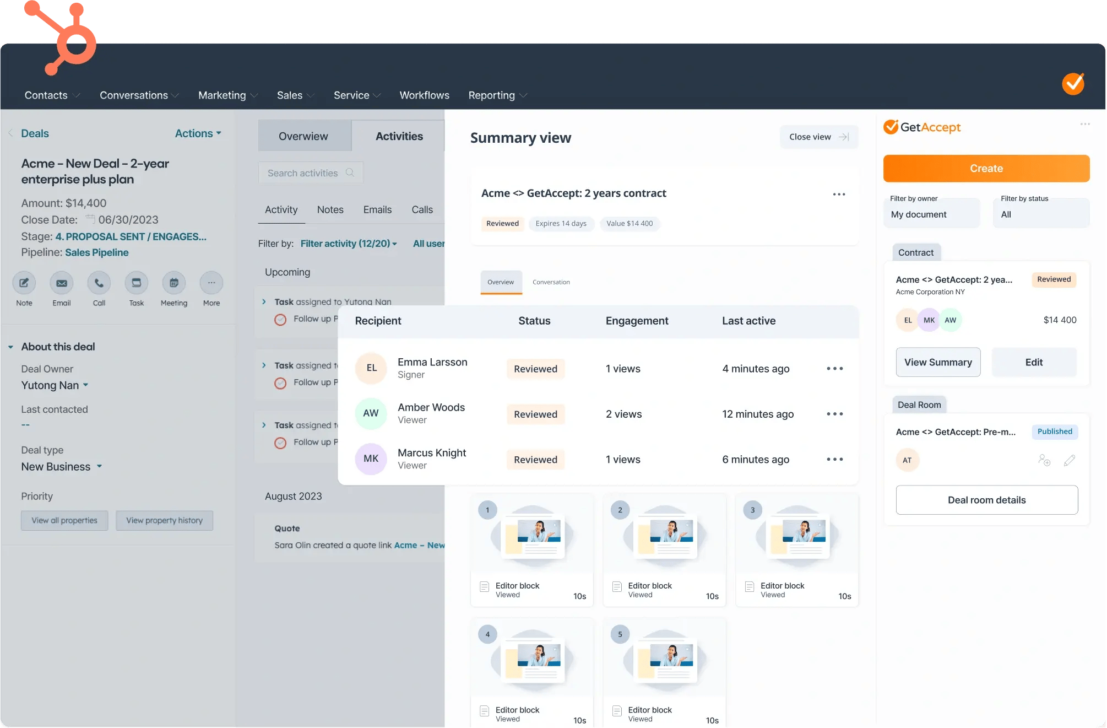The width and height of the screenshot is (1107, 728).
Task: Open Filter by owner My document dropdown
Action: [932, 214]
